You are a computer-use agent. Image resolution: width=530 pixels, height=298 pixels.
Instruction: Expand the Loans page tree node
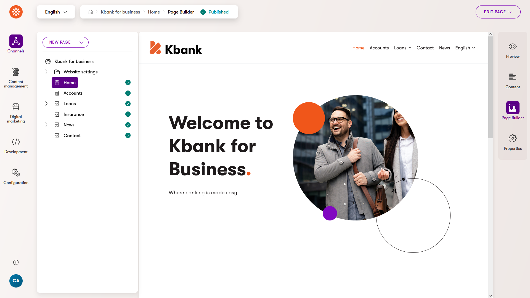click(x=46, y=104)
